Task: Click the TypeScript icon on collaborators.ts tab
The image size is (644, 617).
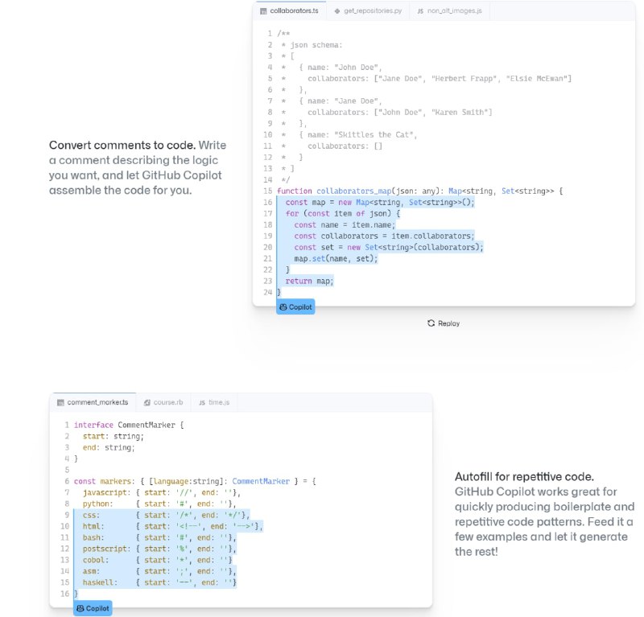Action: pos(263,11)
